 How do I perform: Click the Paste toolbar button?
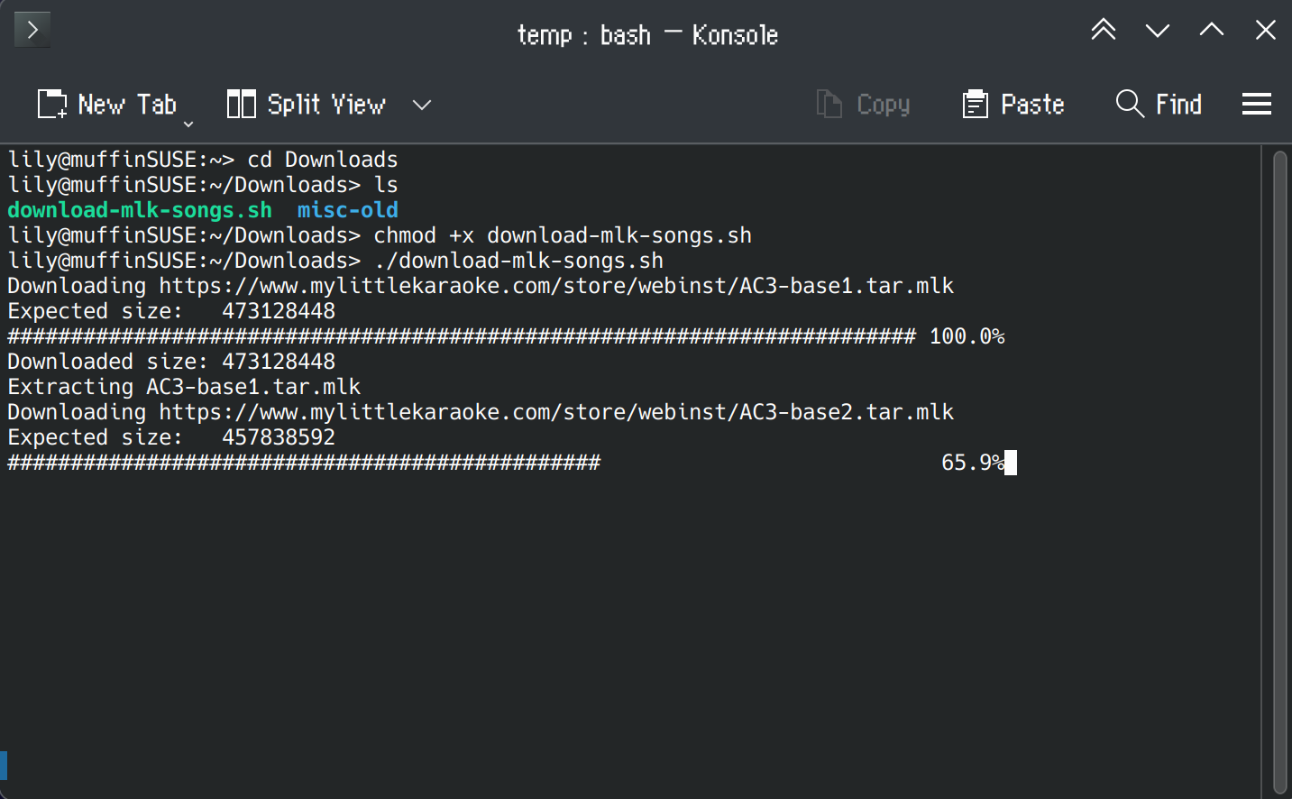pyautogui.click(x=1013, y=105)
